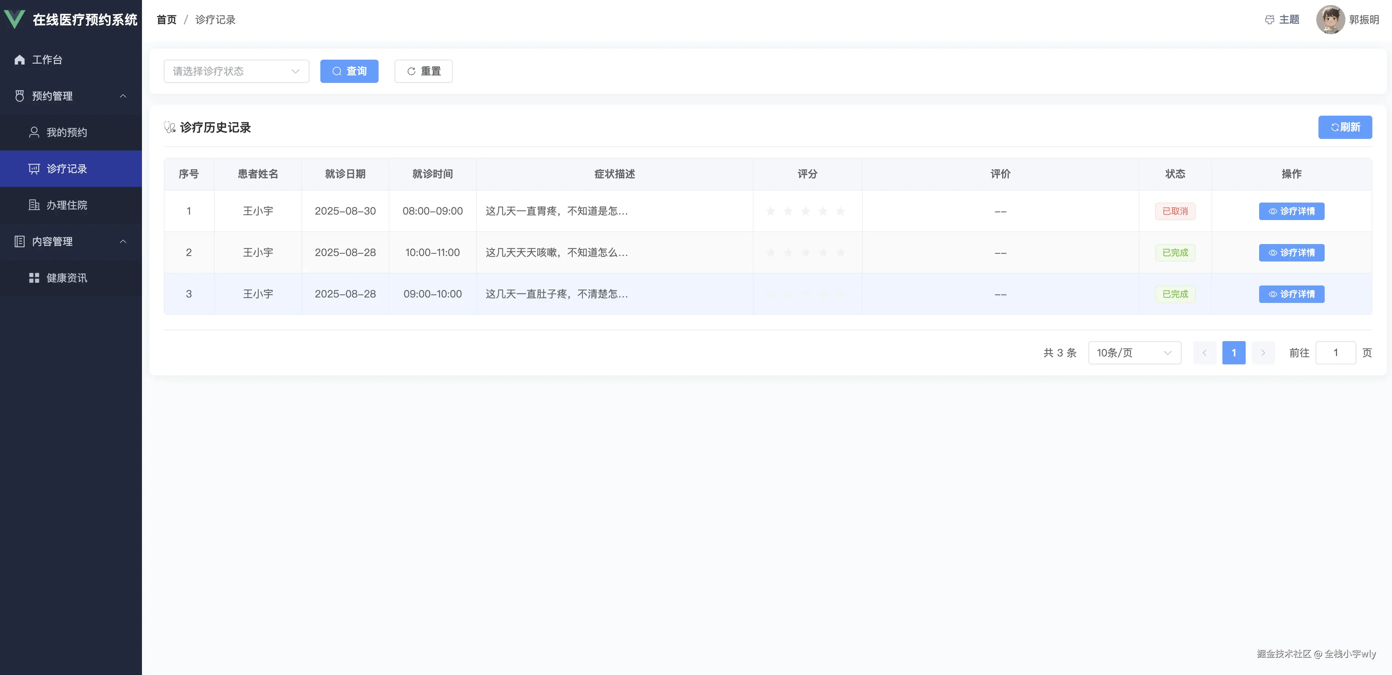Click the stethoscope icon beside 诊疗历史记录
The image size is (1392, 675).
170,127
